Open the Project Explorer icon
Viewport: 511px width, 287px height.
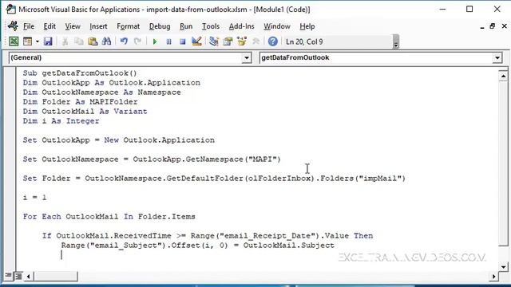[214, 41]
